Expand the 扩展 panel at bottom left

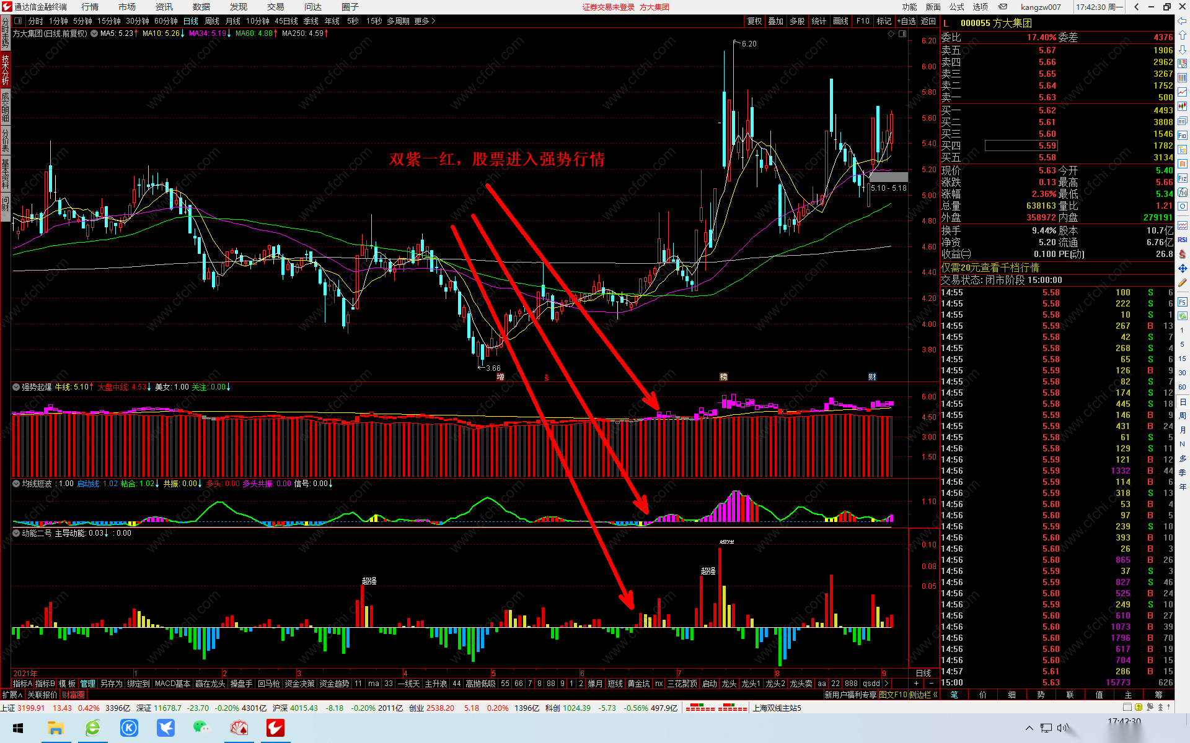(x=12, y=695)
